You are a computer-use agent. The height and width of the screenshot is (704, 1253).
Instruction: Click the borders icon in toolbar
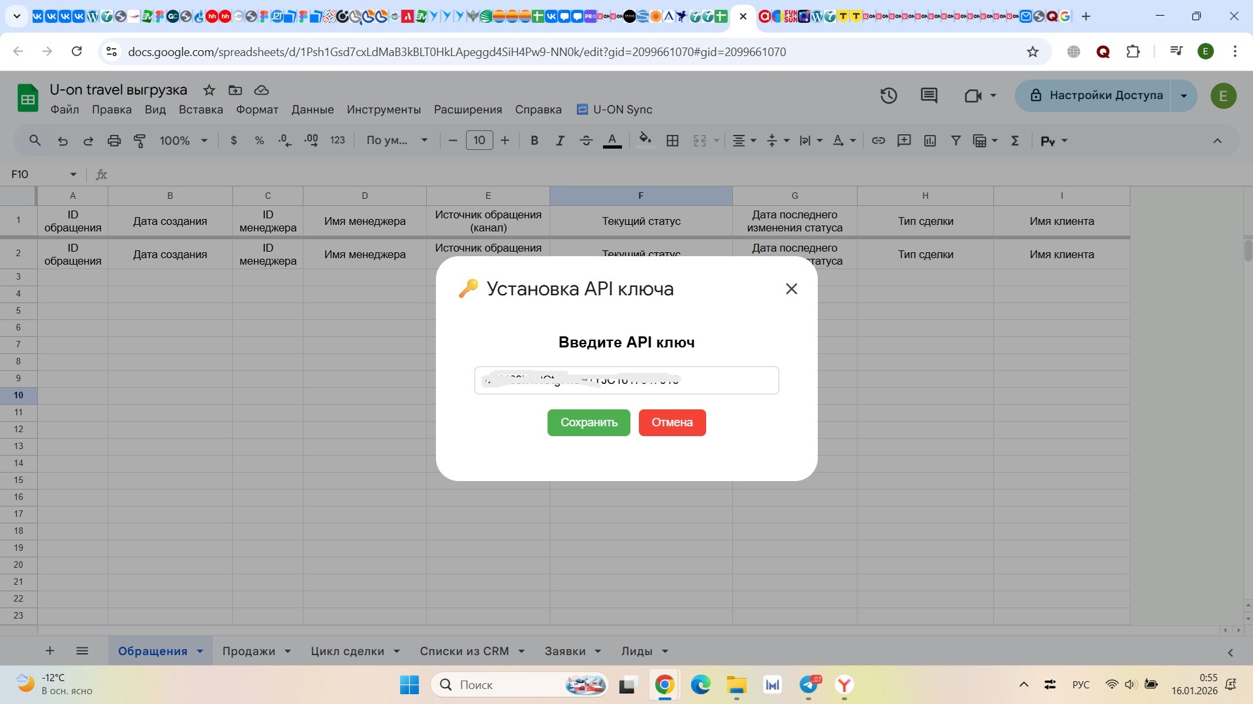tap(672, 141)
